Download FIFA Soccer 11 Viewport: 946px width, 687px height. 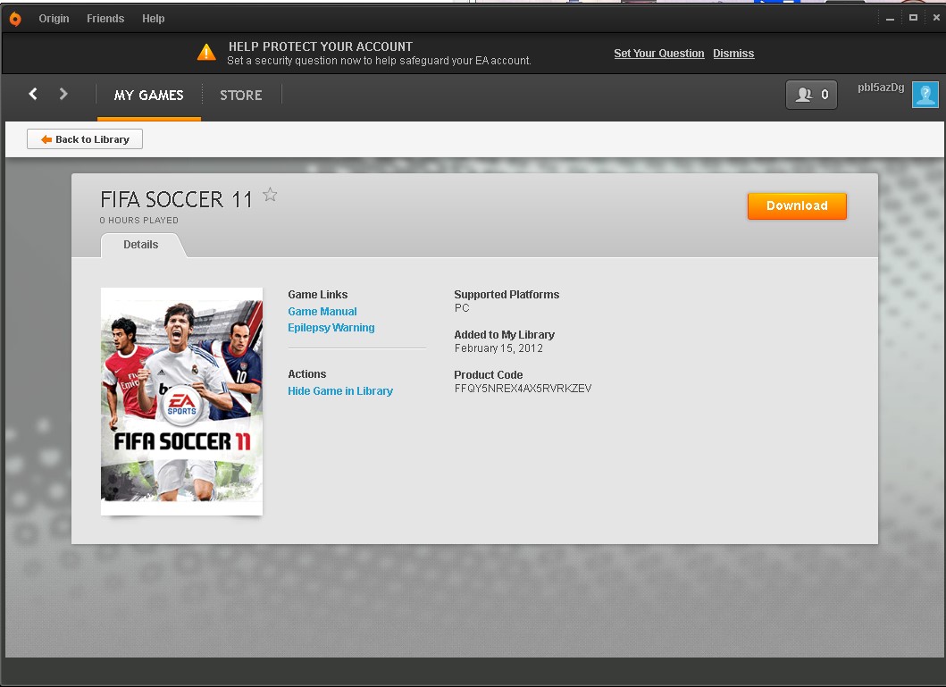tap(797, 205)
